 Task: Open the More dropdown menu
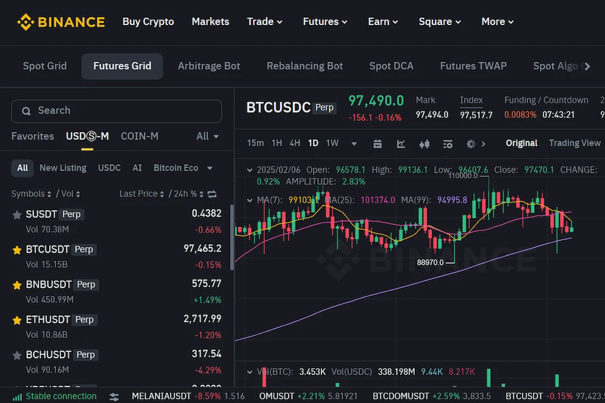point(497,21)
